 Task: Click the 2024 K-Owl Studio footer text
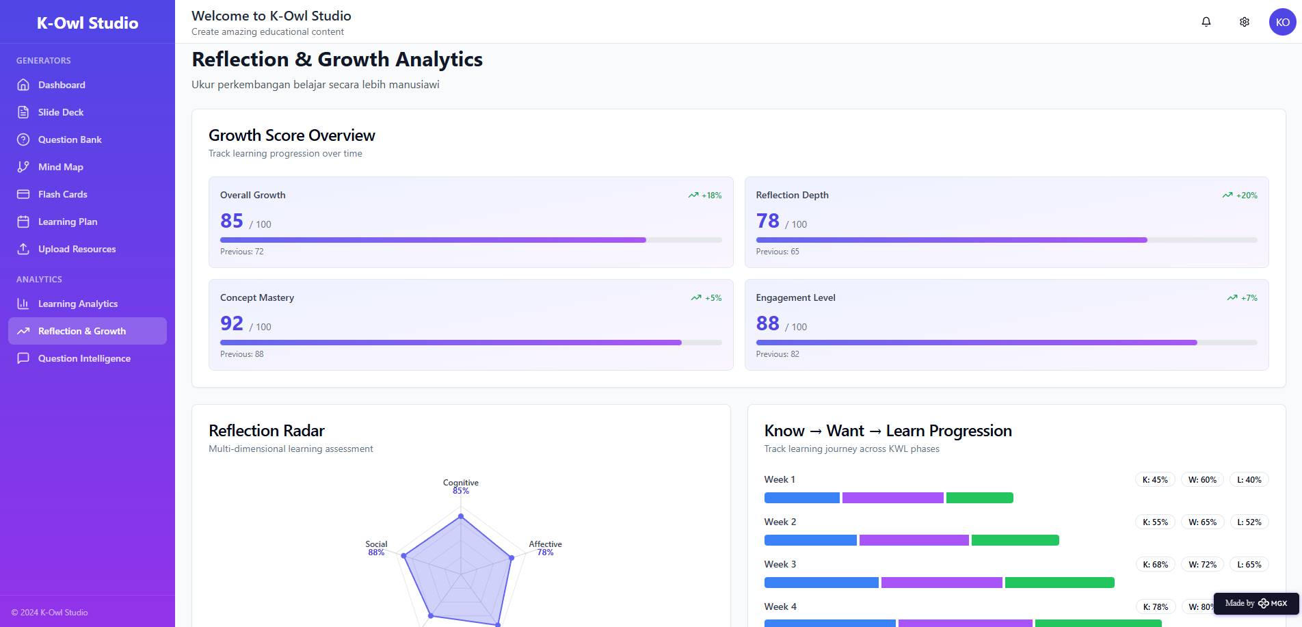click(x=50, y=613)
